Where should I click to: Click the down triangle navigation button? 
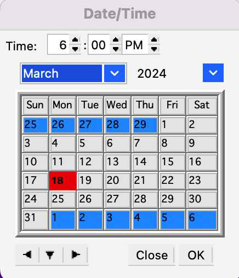point(50,255)
